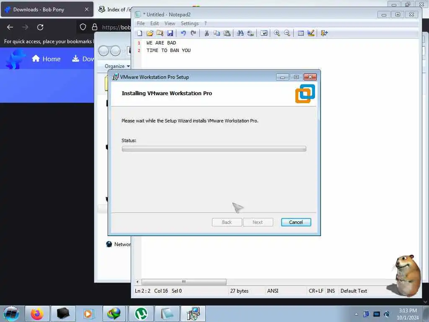Click VMware installer taskbar button

(x=193, y=314)
